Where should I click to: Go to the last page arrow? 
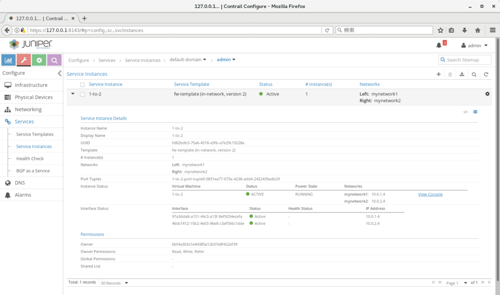tap(489, 282)
